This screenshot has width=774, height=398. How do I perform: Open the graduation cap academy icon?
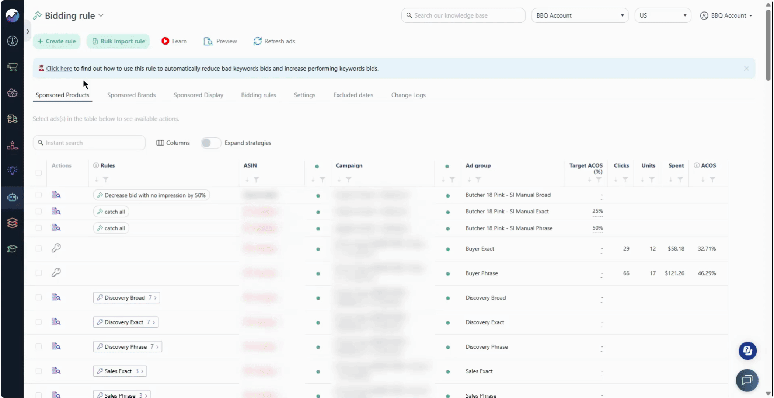tap(12, 249)
